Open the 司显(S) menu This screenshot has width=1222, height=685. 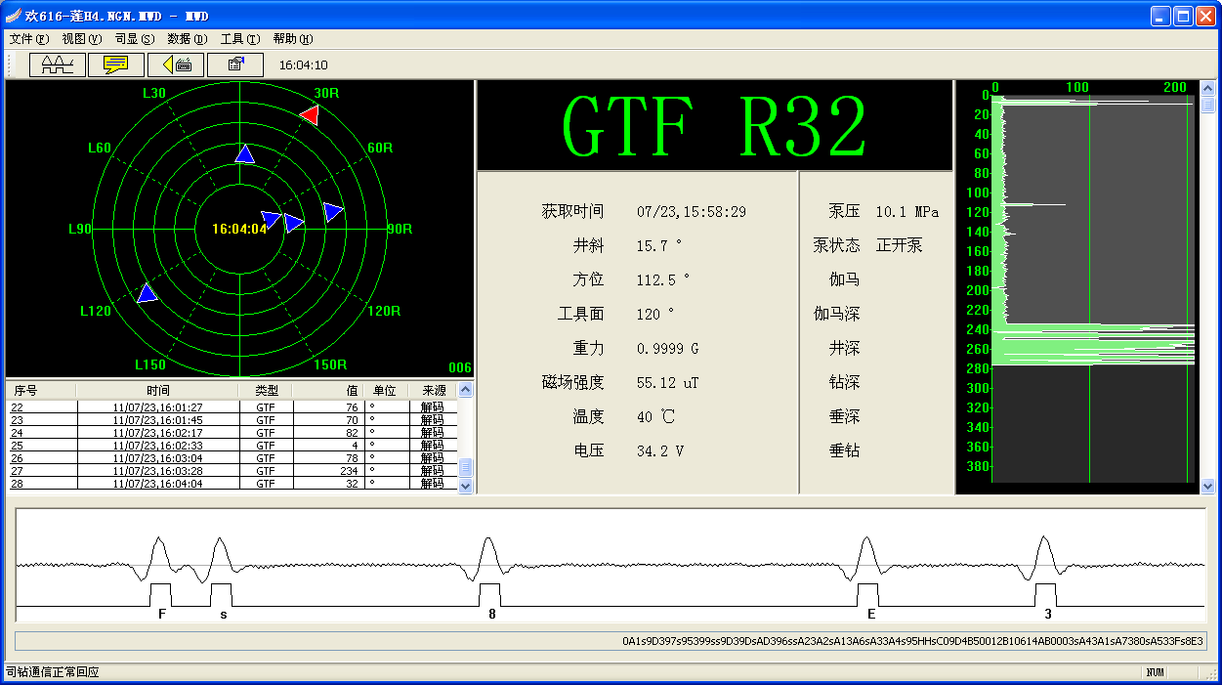tap(135, 39)
